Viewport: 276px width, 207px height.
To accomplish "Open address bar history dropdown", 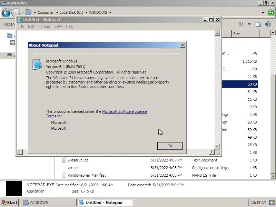I will 263,12.
